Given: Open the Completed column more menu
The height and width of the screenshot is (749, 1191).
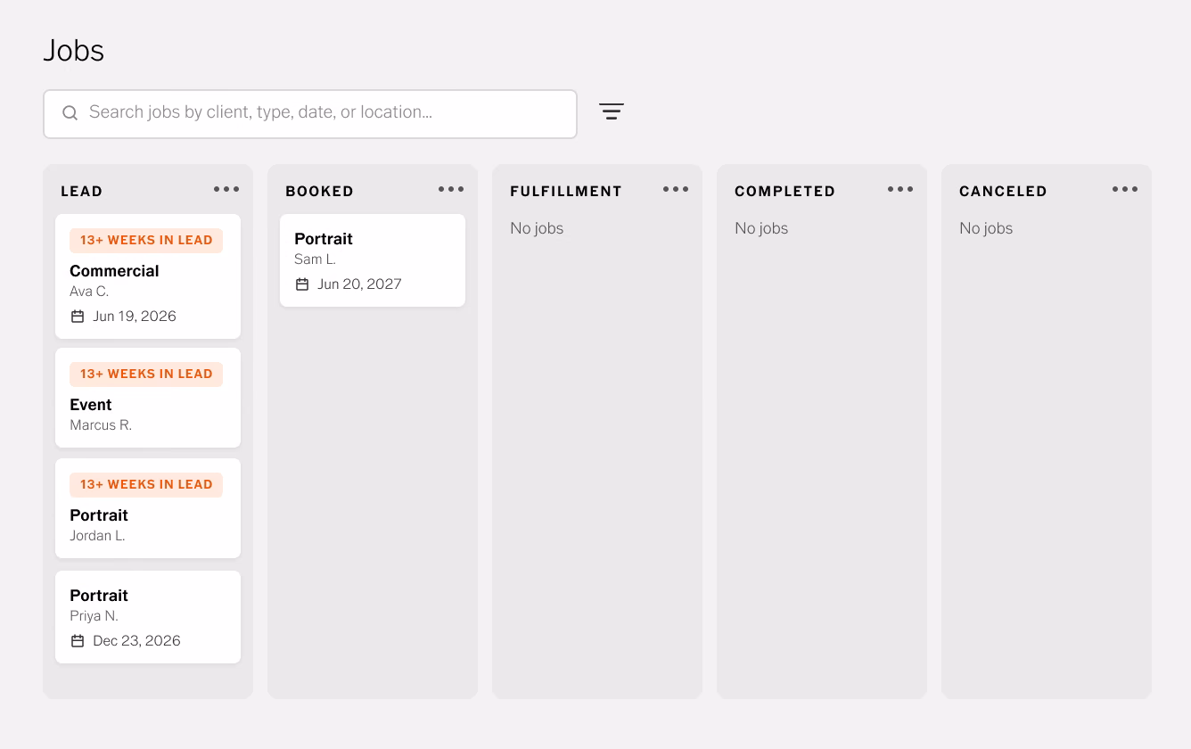Looking at the screenshot, I should click(900, 189).
